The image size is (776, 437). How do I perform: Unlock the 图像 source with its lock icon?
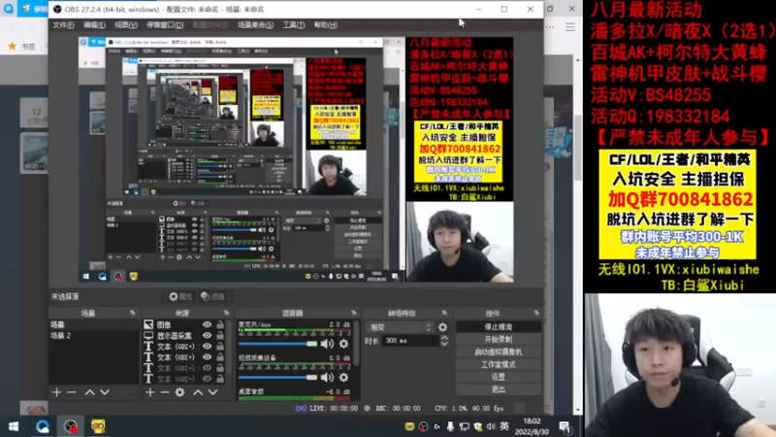click(220, 324)
